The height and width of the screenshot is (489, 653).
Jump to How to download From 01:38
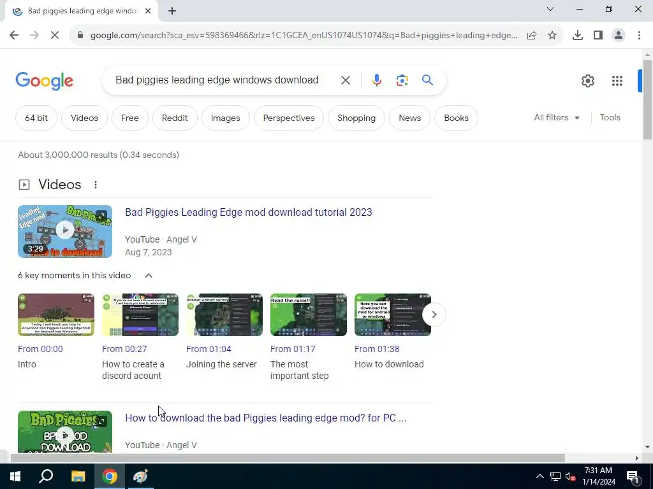click(x=377, y=350)
